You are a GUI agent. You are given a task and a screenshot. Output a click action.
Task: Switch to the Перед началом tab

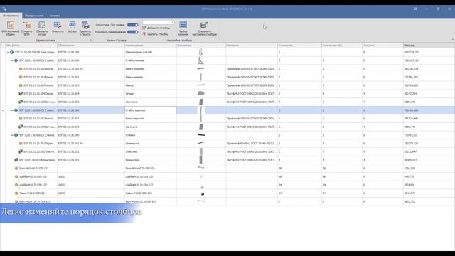(x=34, y=16)
